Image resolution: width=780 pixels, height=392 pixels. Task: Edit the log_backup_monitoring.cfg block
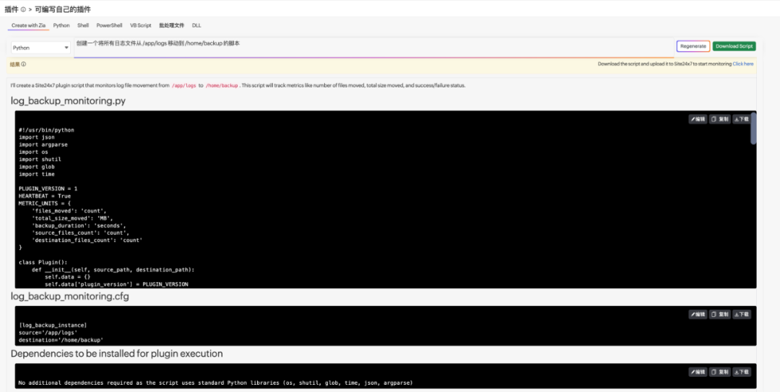pos(697,314)
